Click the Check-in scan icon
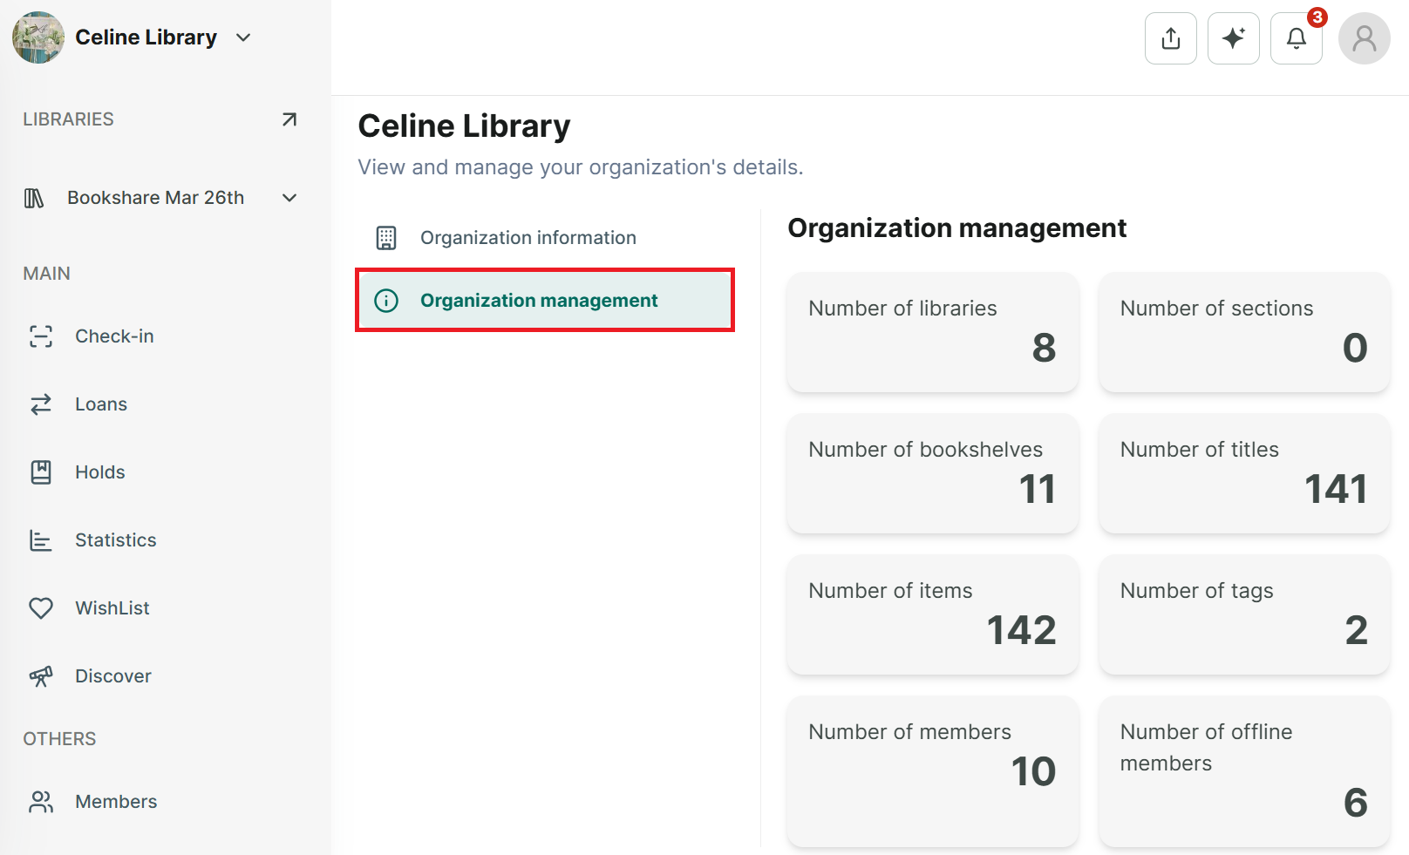1409x855 pixels. click(x=41, y=336)
